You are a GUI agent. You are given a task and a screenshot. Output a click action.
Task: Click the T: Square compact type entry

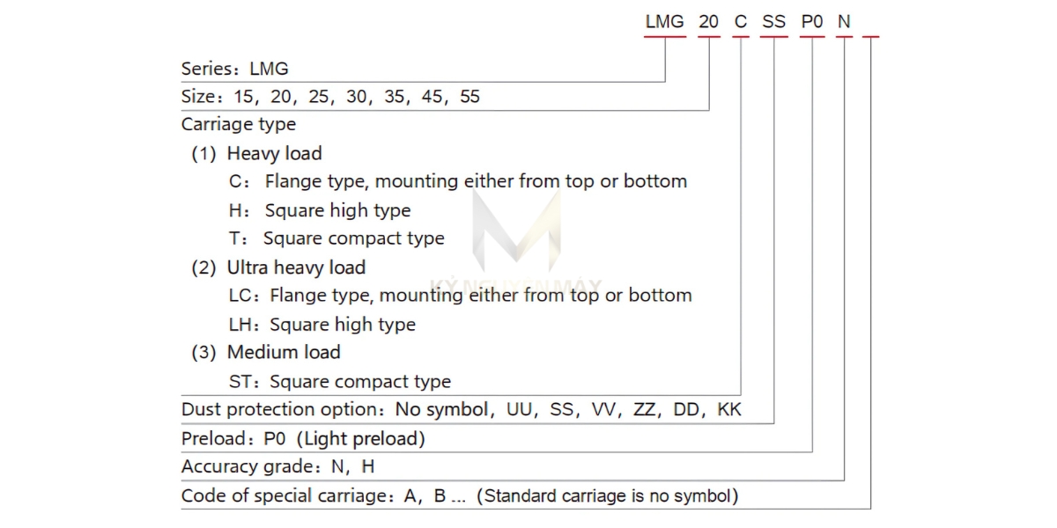(336, 238)
